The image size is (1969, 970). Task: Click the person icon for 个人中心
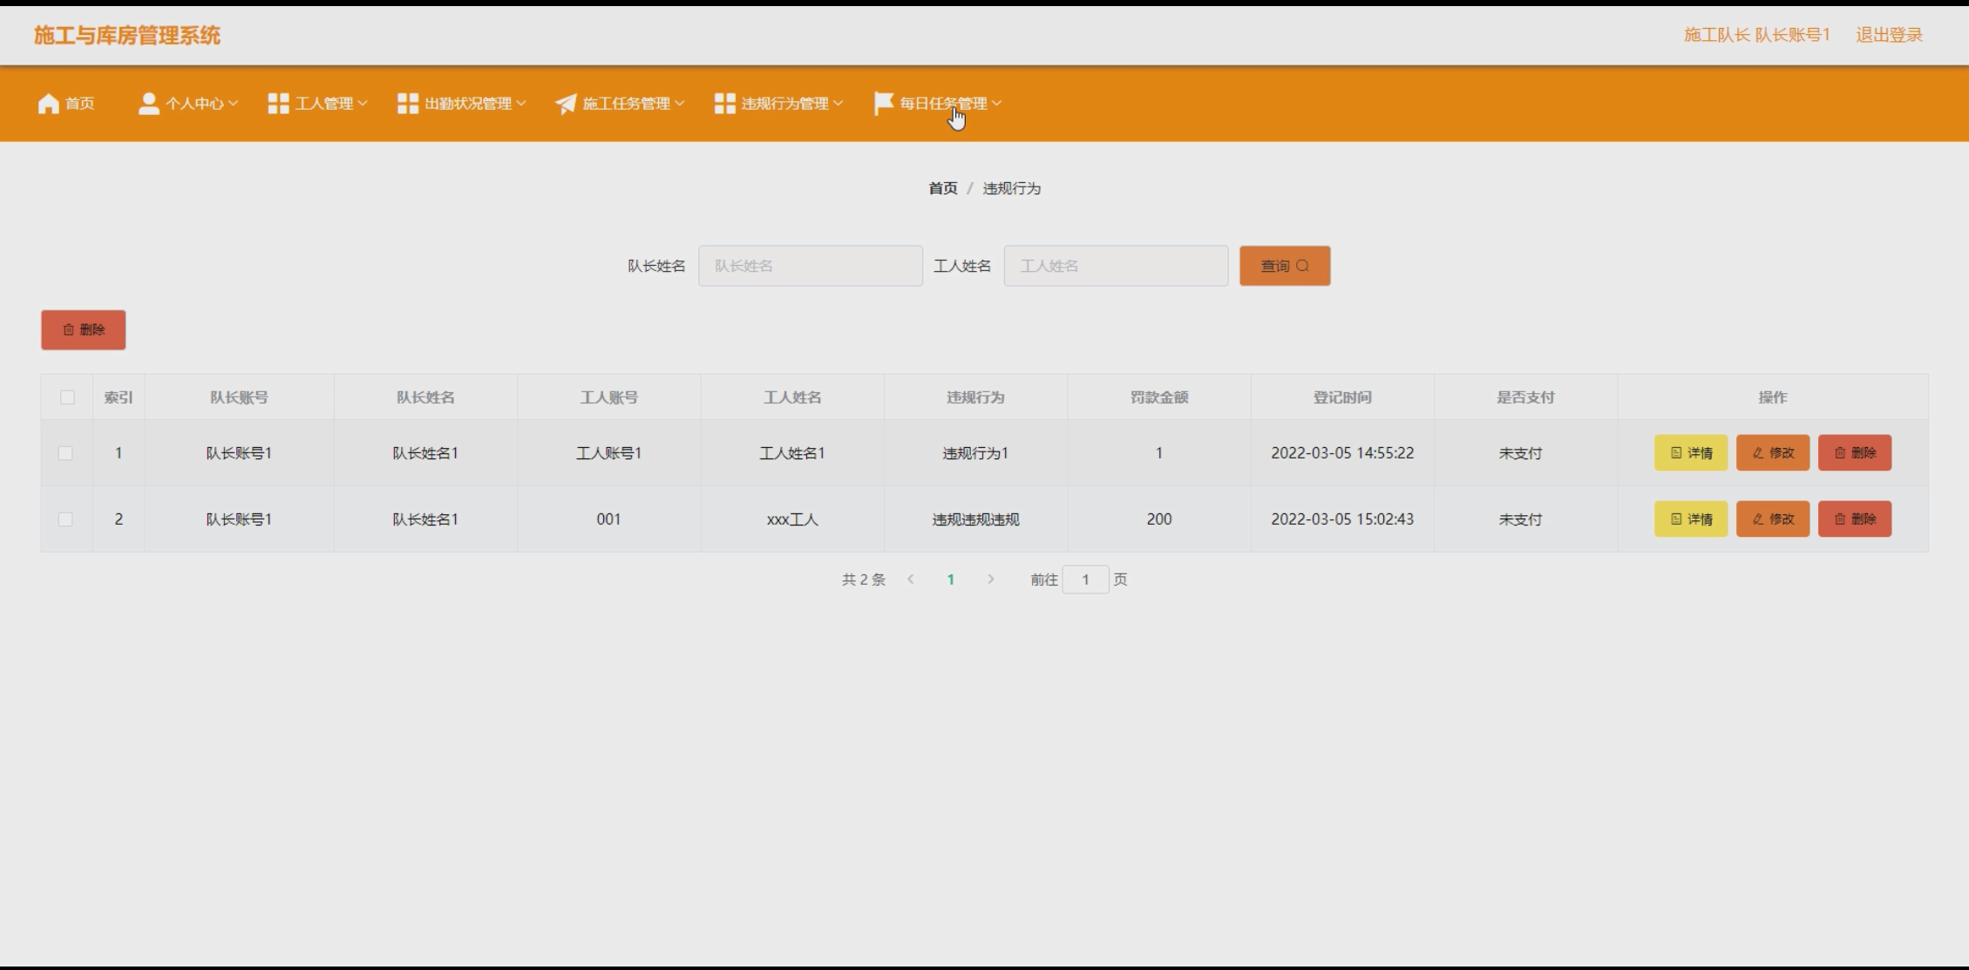click(149, 104)
